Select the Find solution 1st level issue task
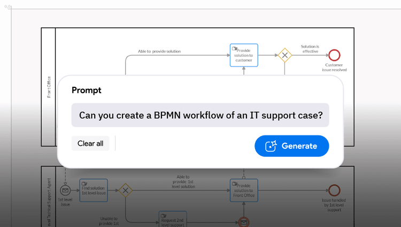Image resolution: width=401 pixels, height=227 pixels. click(x=94, y=190)
